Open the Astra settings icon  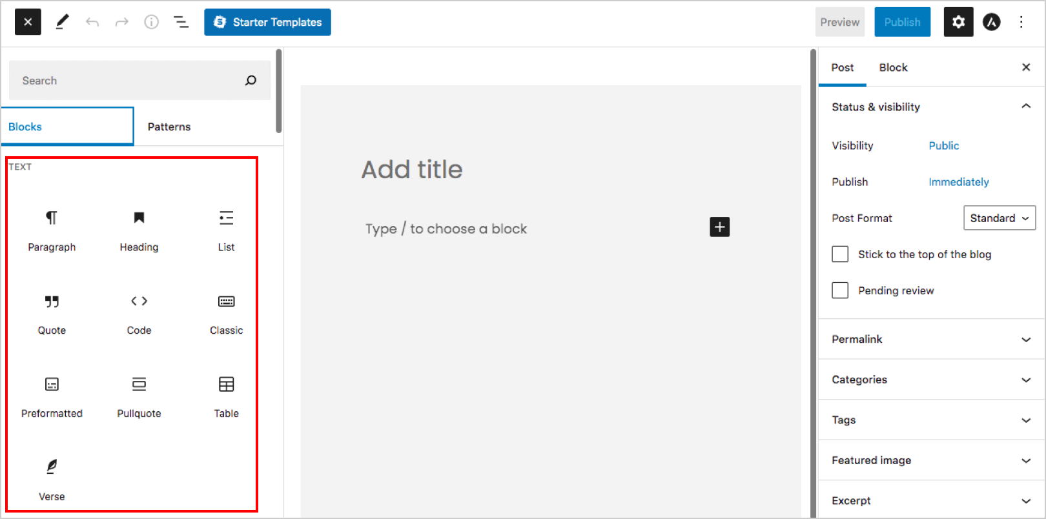point(991,22)
